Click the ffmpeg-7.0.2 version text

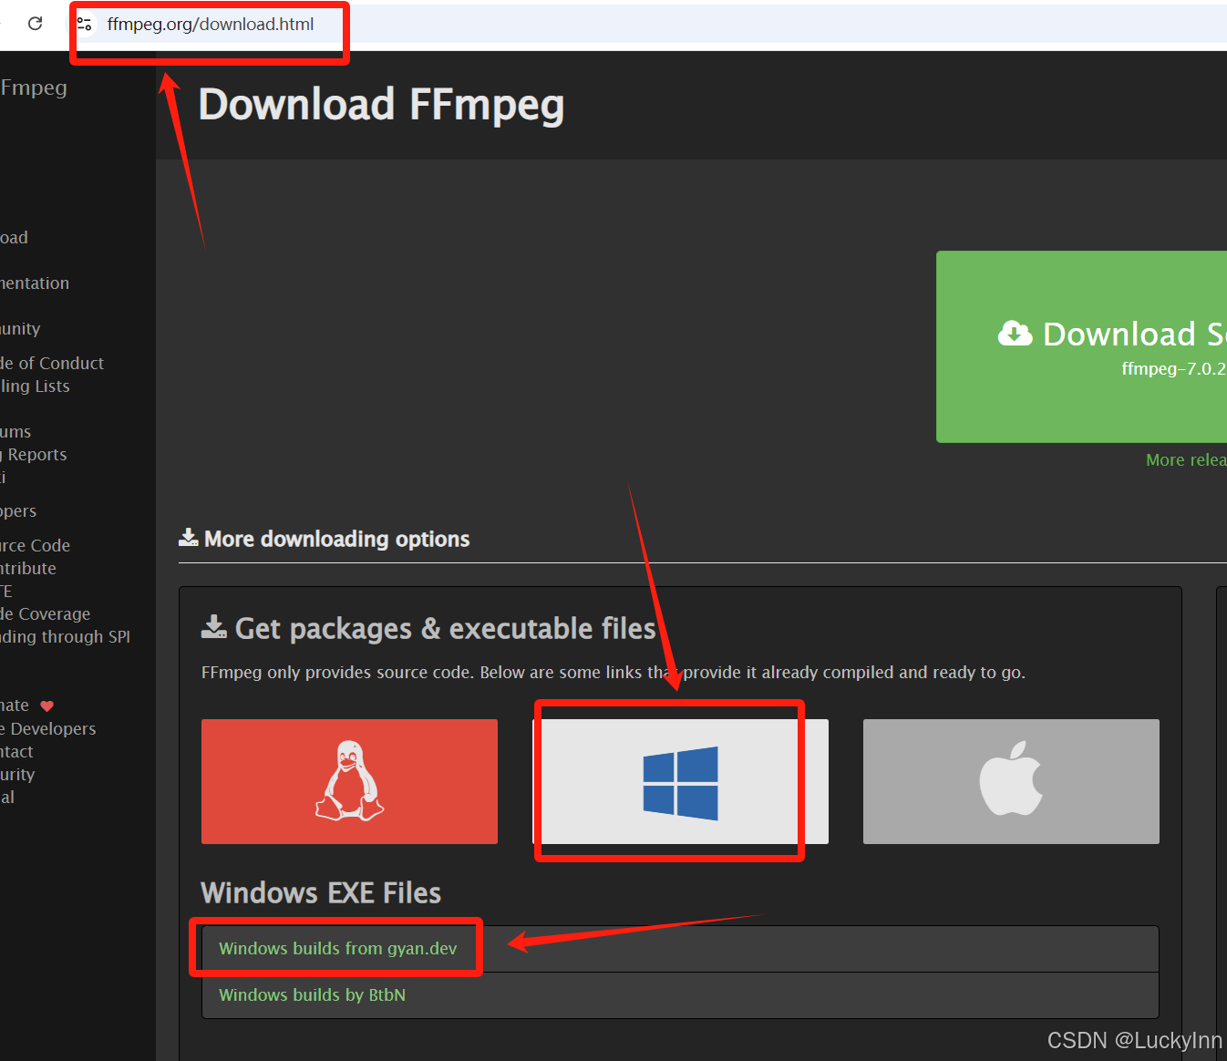point(1173,369)
